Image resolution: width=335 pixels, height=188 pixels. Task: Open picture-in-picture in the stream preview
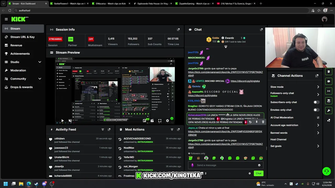point(144,121)
